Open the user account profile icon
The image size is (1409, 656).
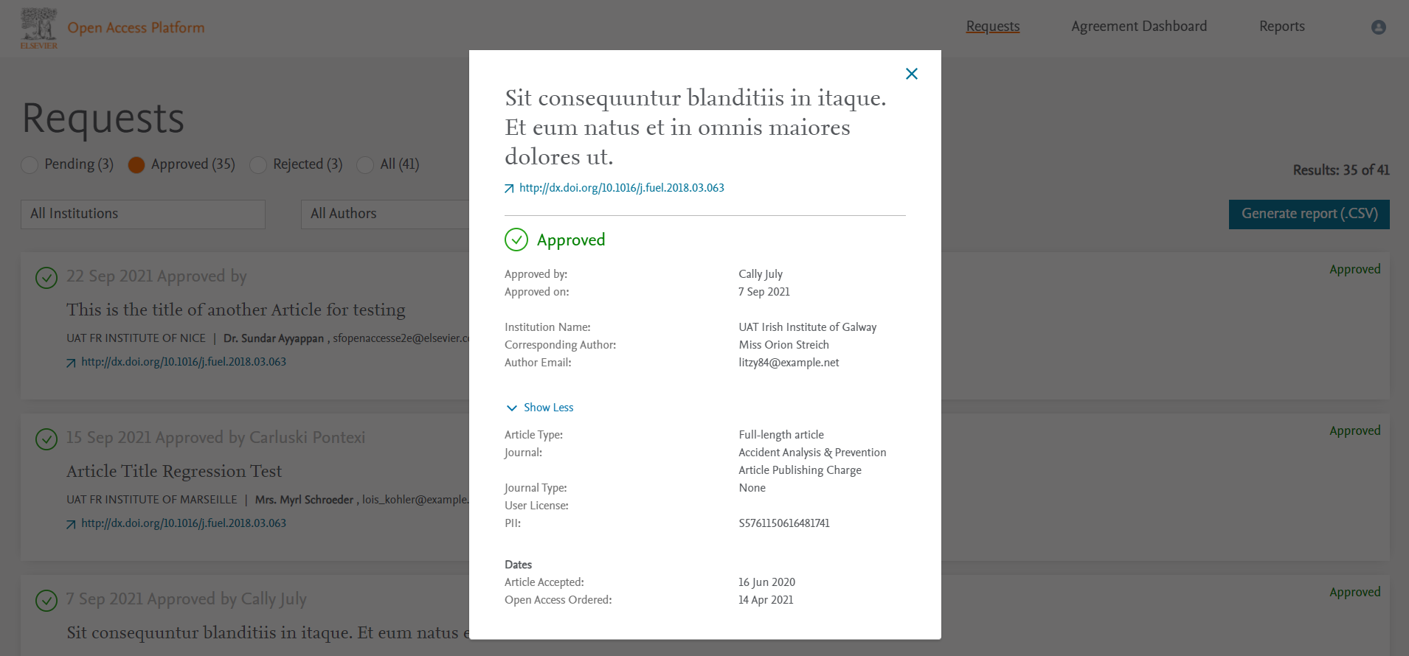pos(1378,27)
